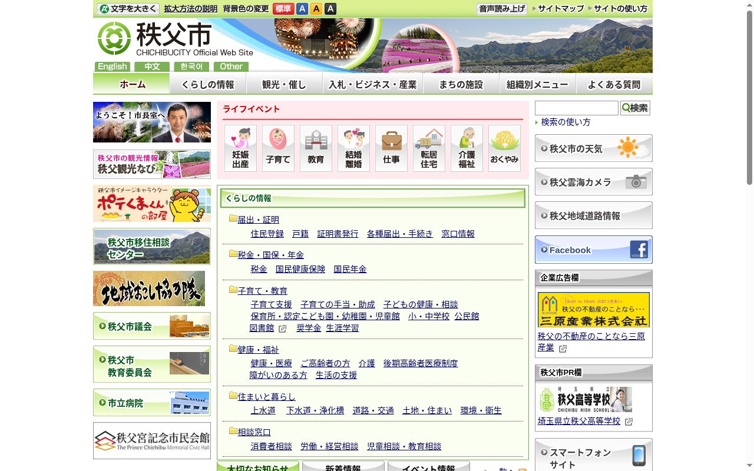Select the 介護福祉 life event icon
Image resolution: width=754 pixels, height=471 pixels.
[x=467, y=148]
